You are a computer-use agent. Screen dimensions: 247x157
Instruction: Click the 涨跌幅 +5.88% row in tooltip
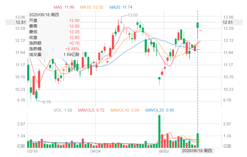point(54,49)
